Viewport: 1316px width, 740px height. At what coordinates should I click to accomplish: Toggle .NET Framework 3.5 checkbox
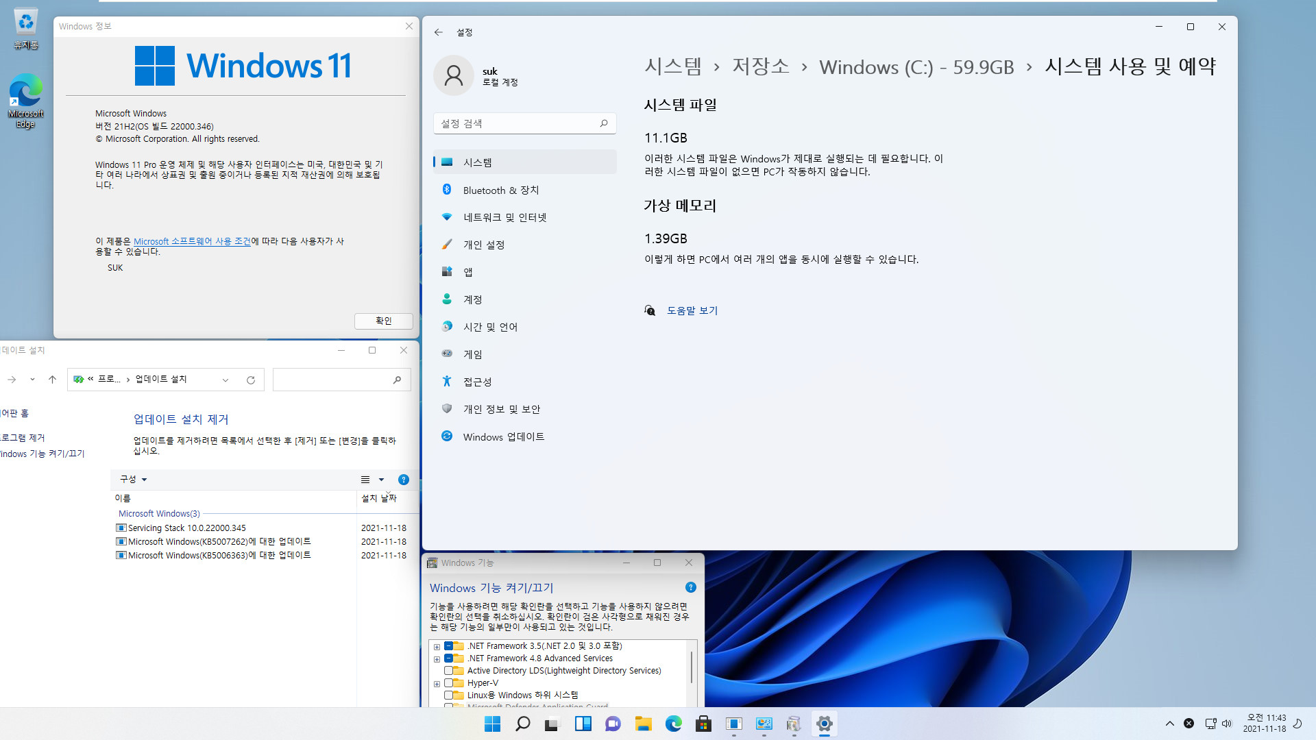coord(448,646)
